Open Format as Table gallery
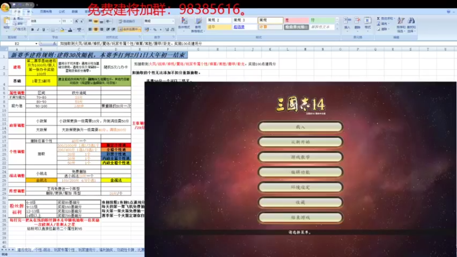 coord(198,24)
